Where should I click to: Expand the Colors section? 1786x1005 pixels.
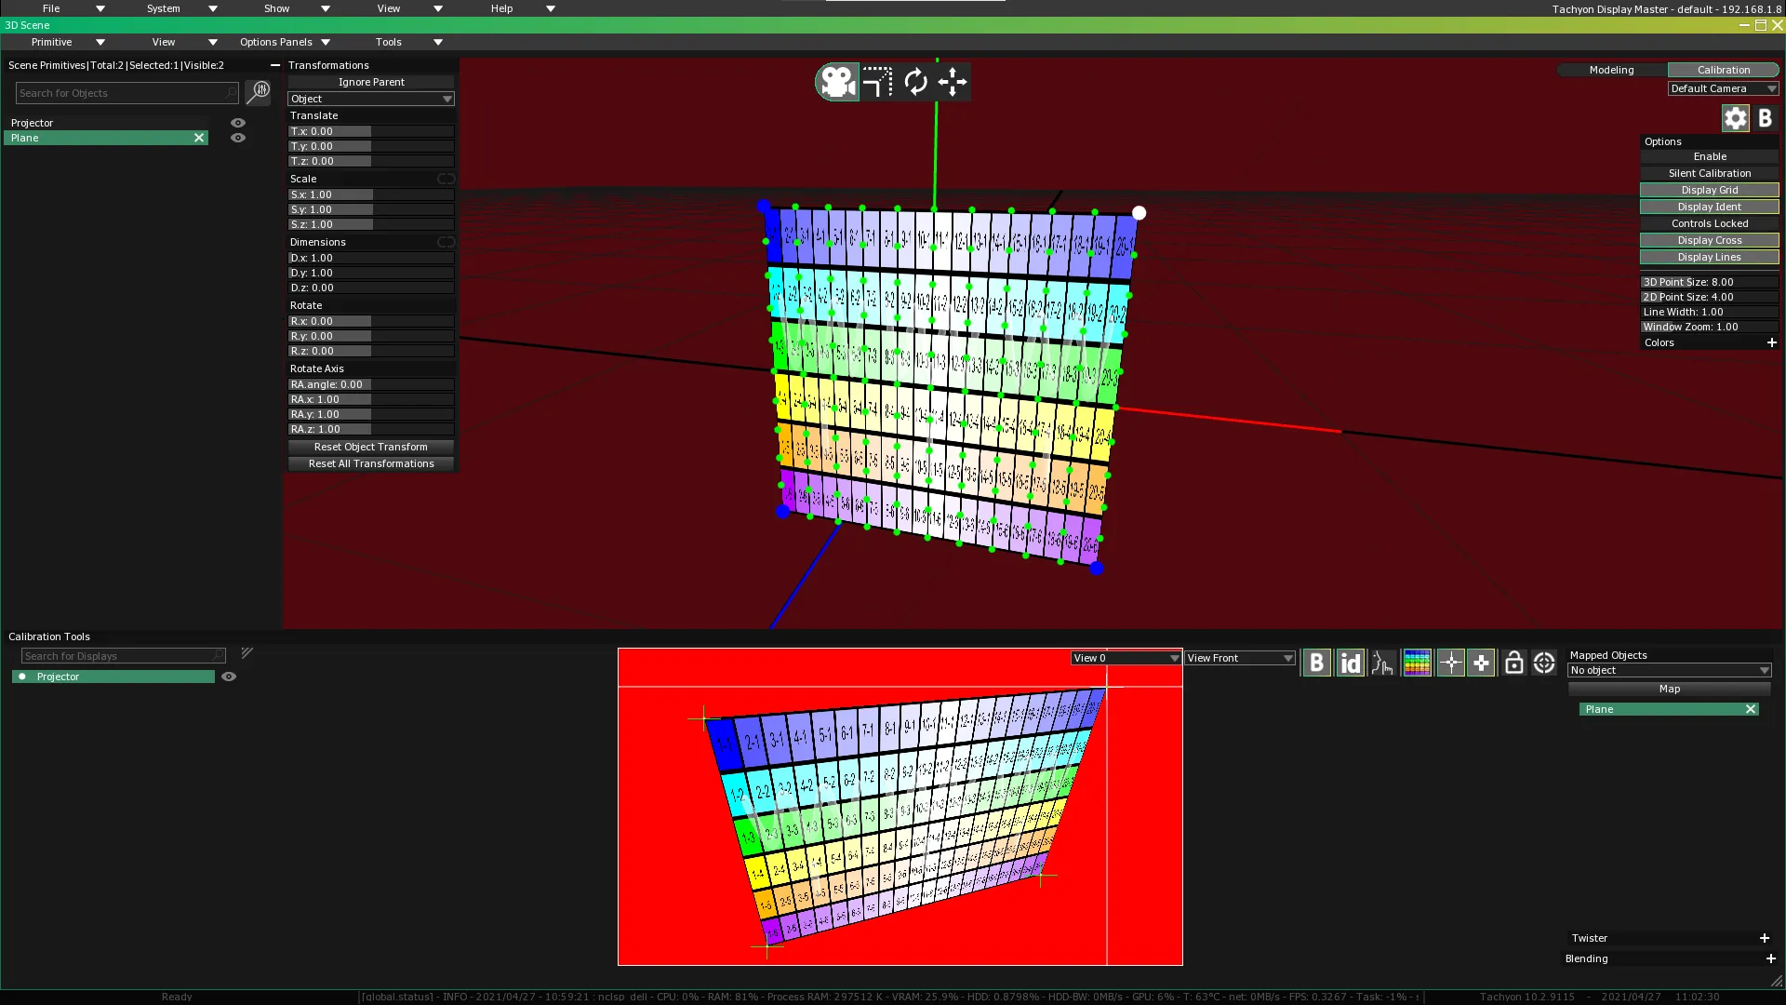1771,342
